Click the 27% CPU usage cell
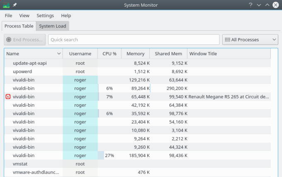The image size is (282, 177). (109, 155)
